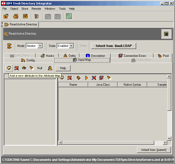Open the State dropdown showing Enabled

(71, 46)
